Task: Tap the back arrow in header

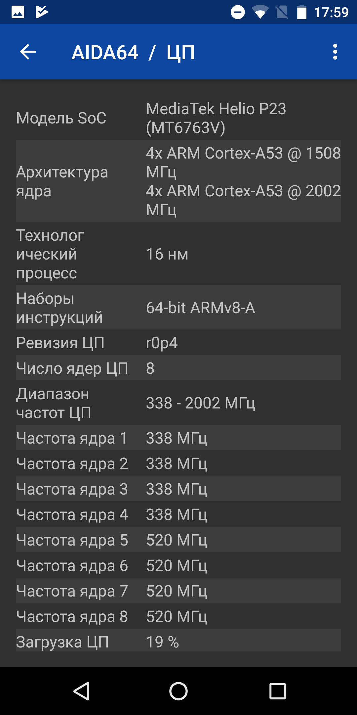Action: [28, 52]
